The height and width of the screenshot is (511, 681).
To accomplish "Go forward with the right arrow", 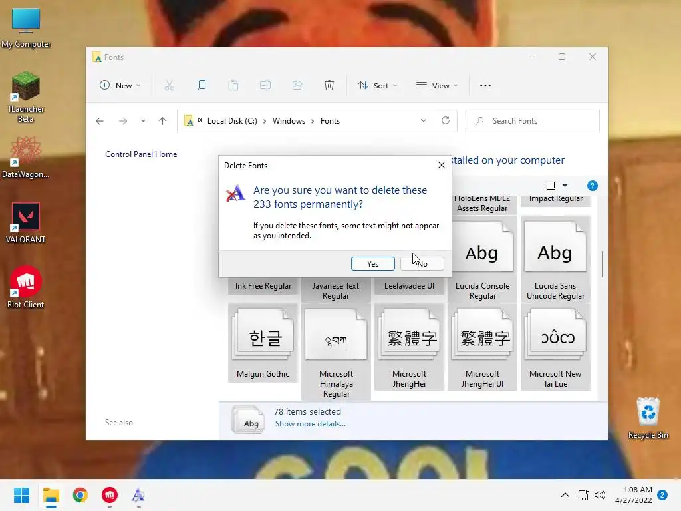I will click(x=123, y=121).
